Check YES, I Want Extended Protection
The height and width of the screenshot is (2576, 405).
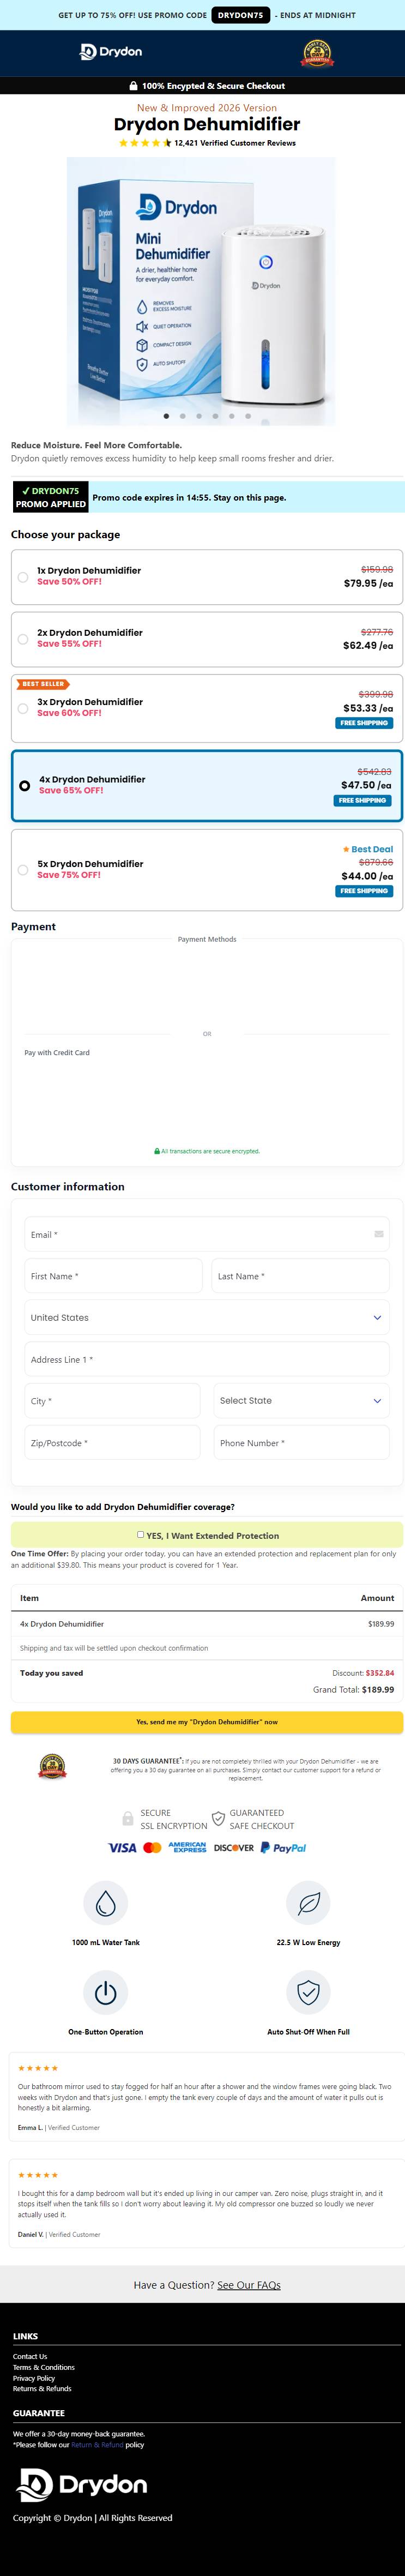[x=140, y=1534]
